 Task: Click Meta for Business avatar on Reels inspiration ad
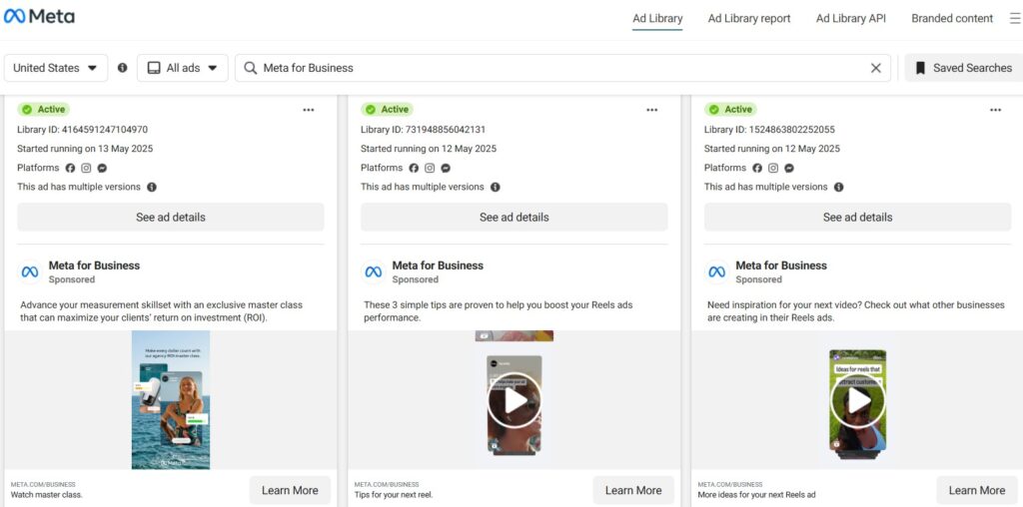(717, 271)
